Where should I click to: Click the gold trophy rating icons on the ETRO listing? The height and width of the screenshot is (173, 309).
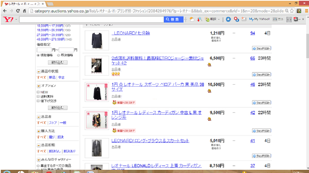(x=116, y=74)
